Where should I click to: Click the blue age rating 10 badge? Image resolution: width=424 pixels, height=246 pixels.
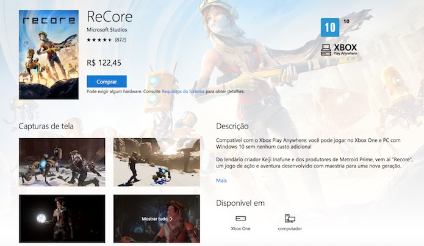click(x=330, y=27)
